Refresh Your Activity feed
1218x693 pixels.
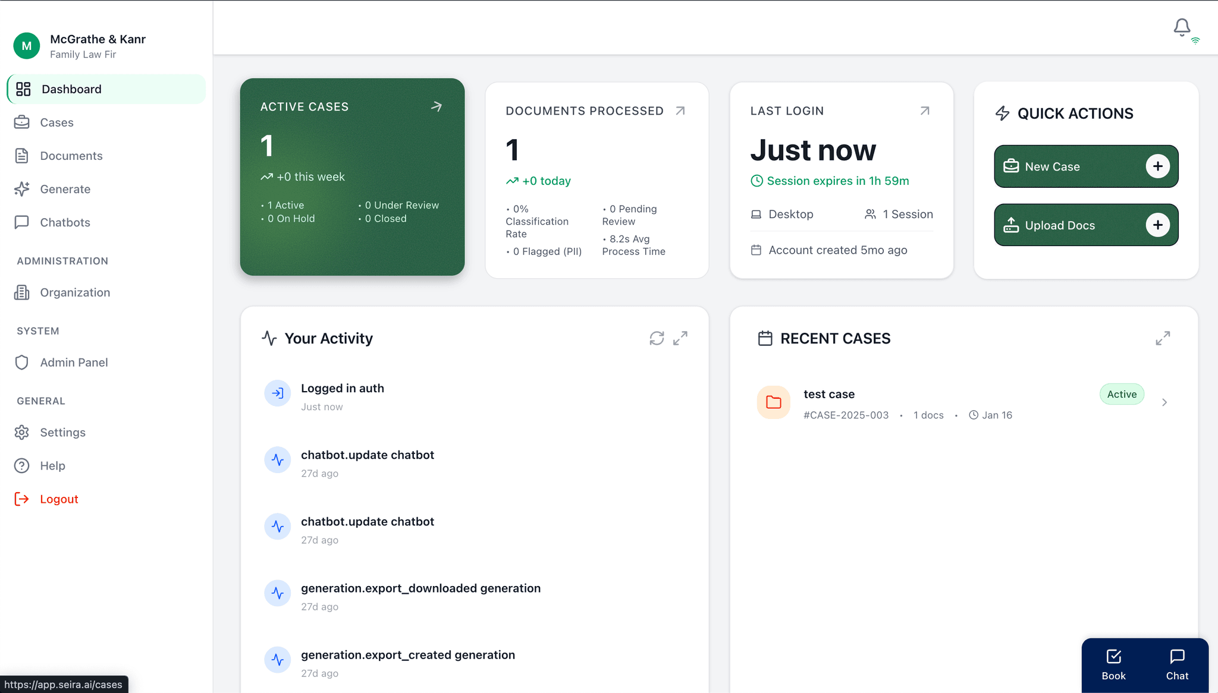point(657,338)
